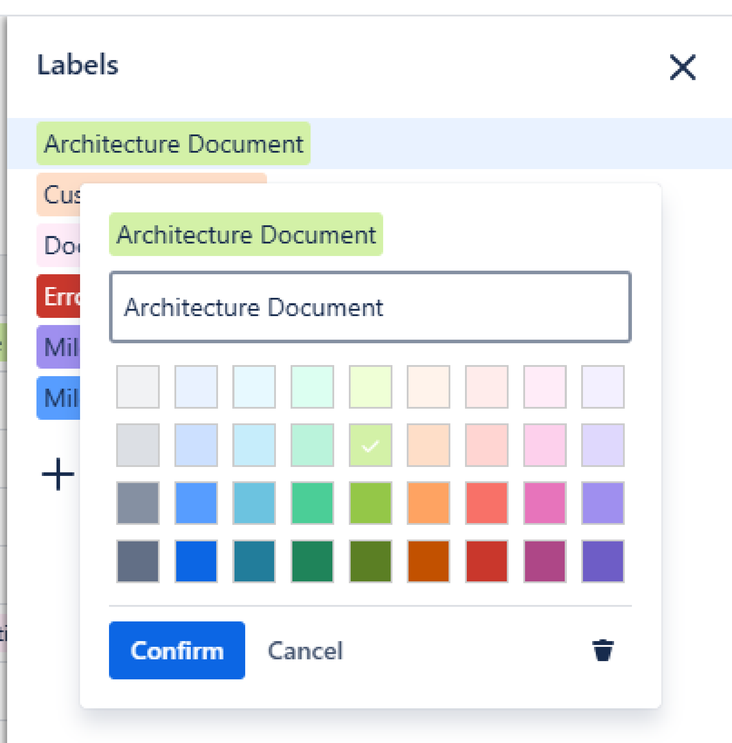This screenshot has width=732, height=743.
Task: Pick the dark purple color swatch
Action: [x=603, y=561]
